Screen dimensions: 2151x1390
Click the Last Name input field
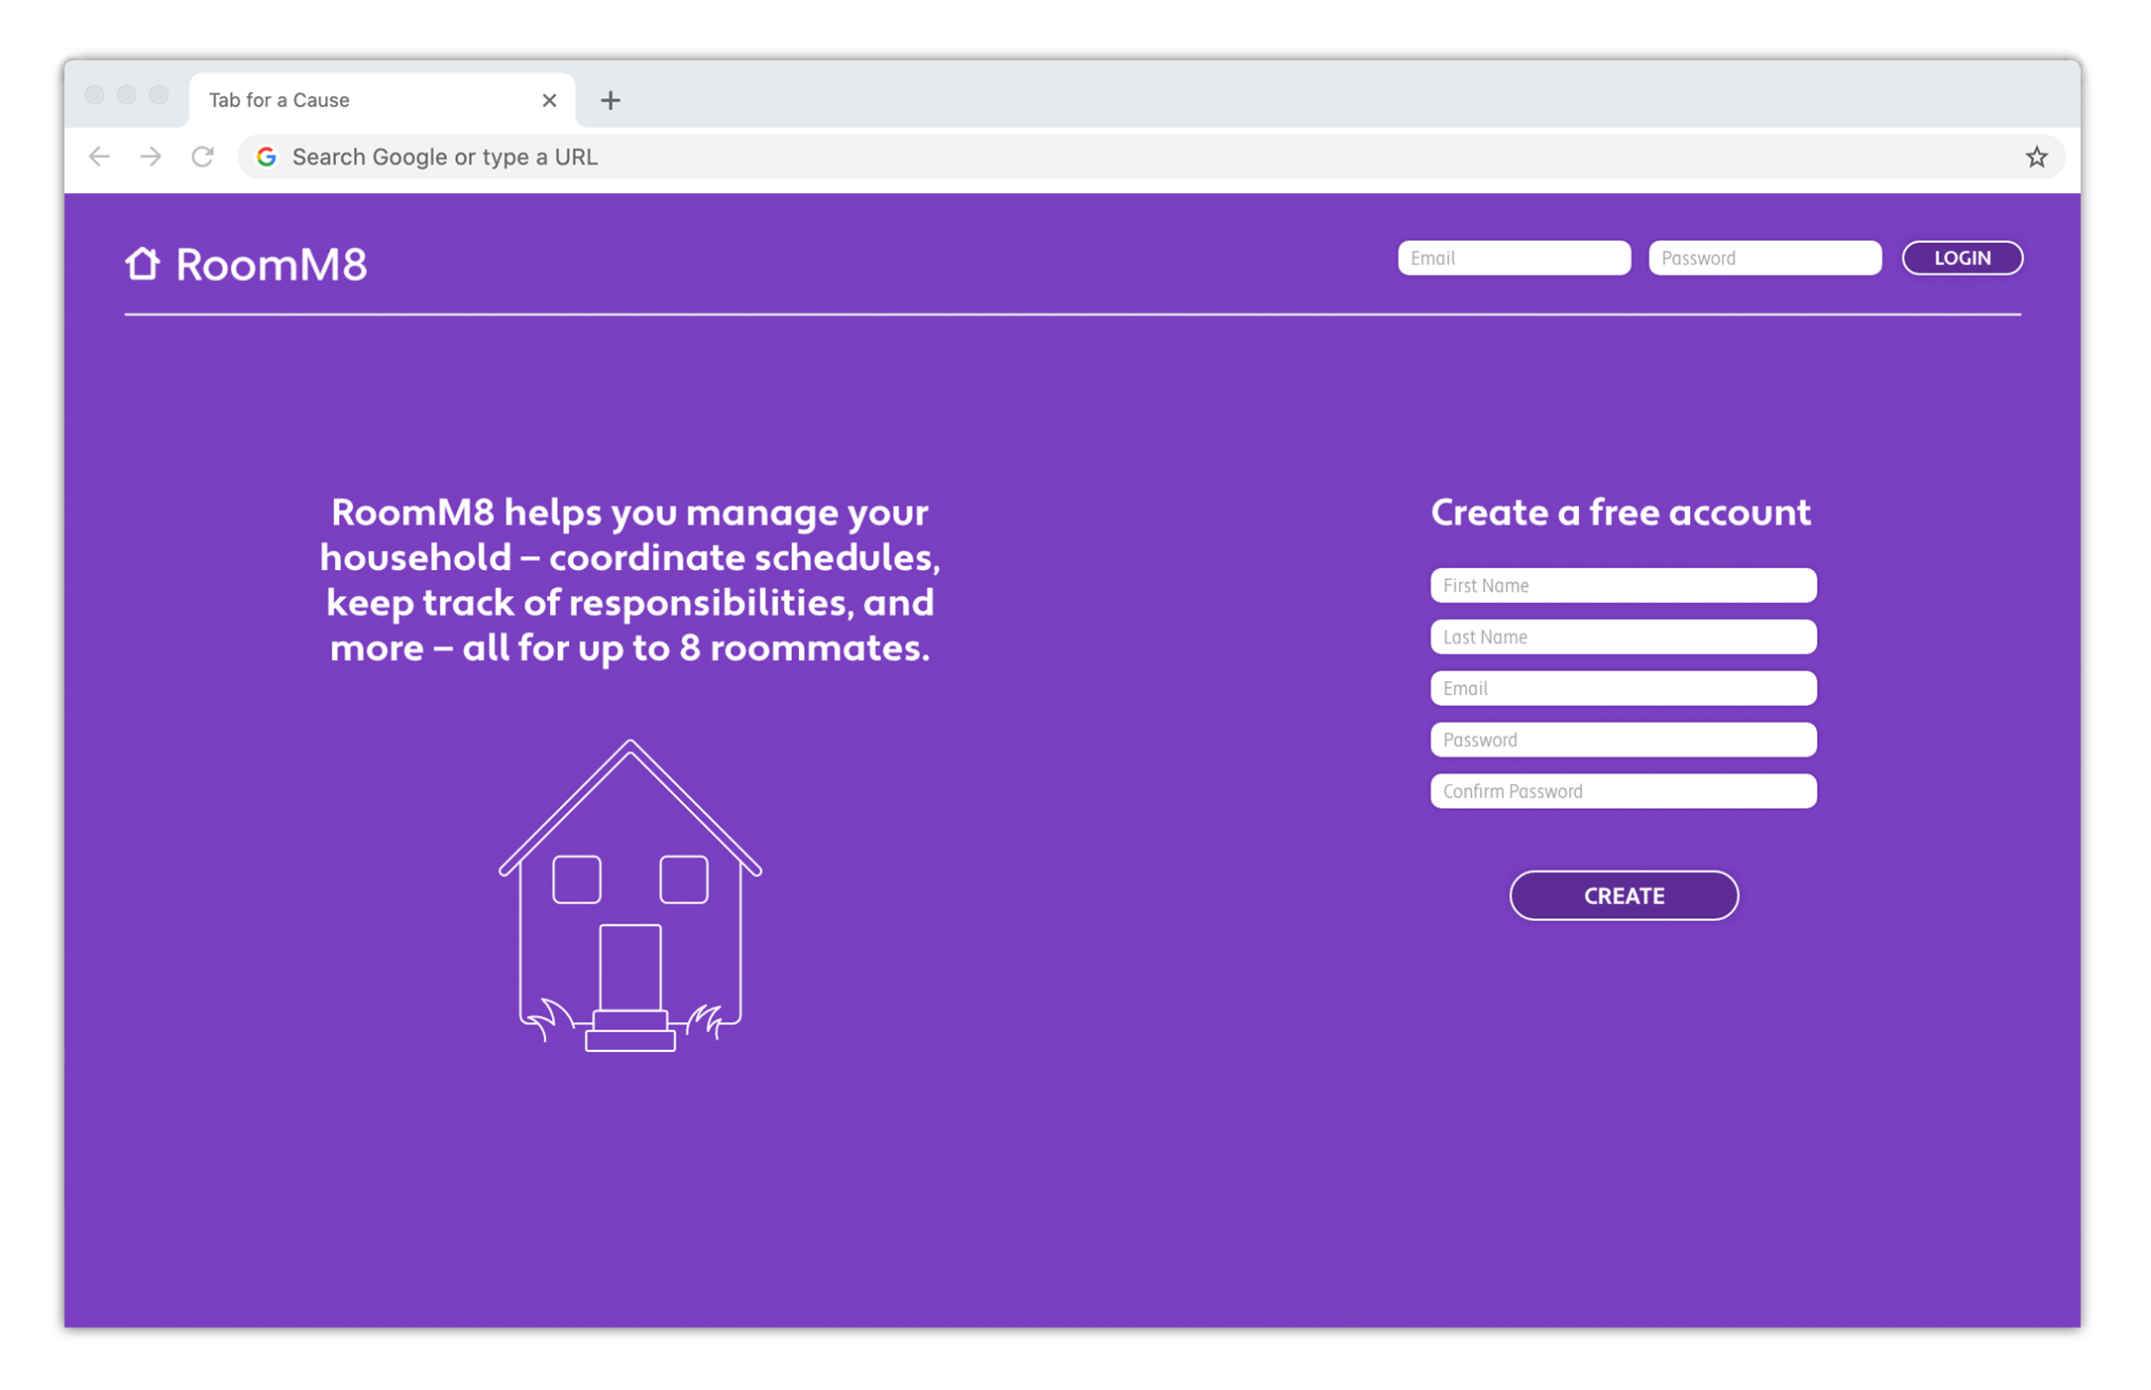(x=1623, y=636)
